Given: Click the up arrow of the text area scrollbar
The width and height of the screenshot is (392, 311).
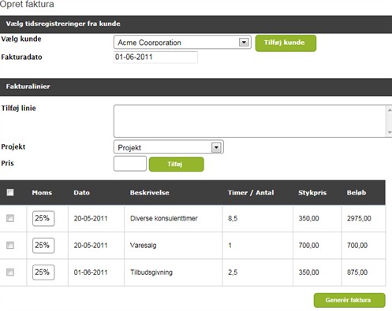Looking at the screenshot, I should click(x=390, y=109).
